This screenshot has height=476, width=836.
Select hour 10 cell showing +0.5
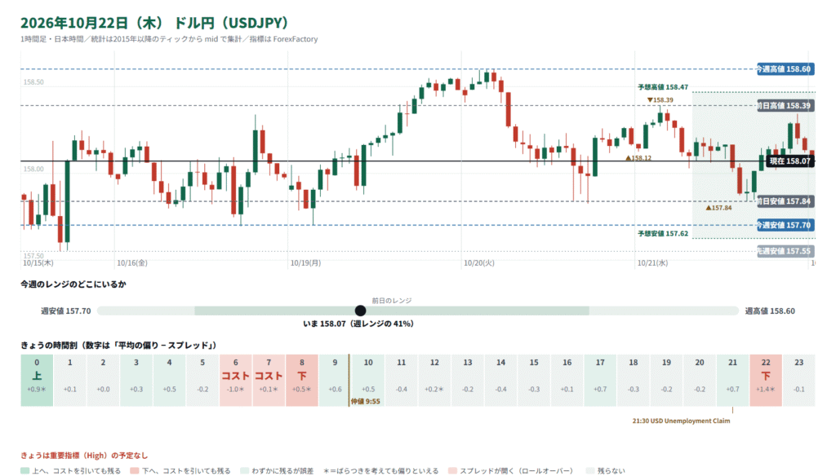[x=368, y=380]
